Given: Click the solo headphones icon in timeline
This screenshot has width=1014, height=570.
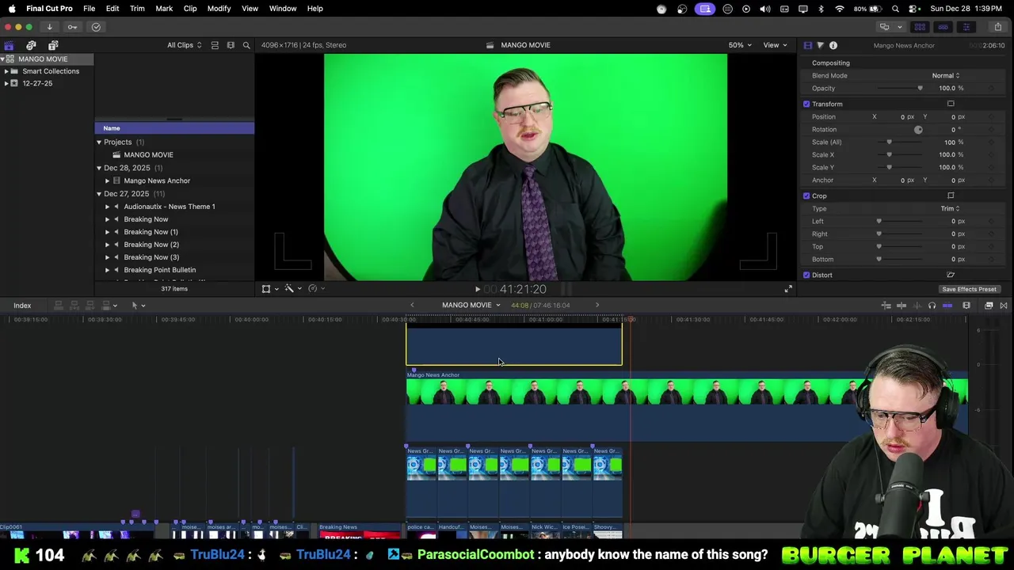Looking at the screenshot, I should pos(932,306).
